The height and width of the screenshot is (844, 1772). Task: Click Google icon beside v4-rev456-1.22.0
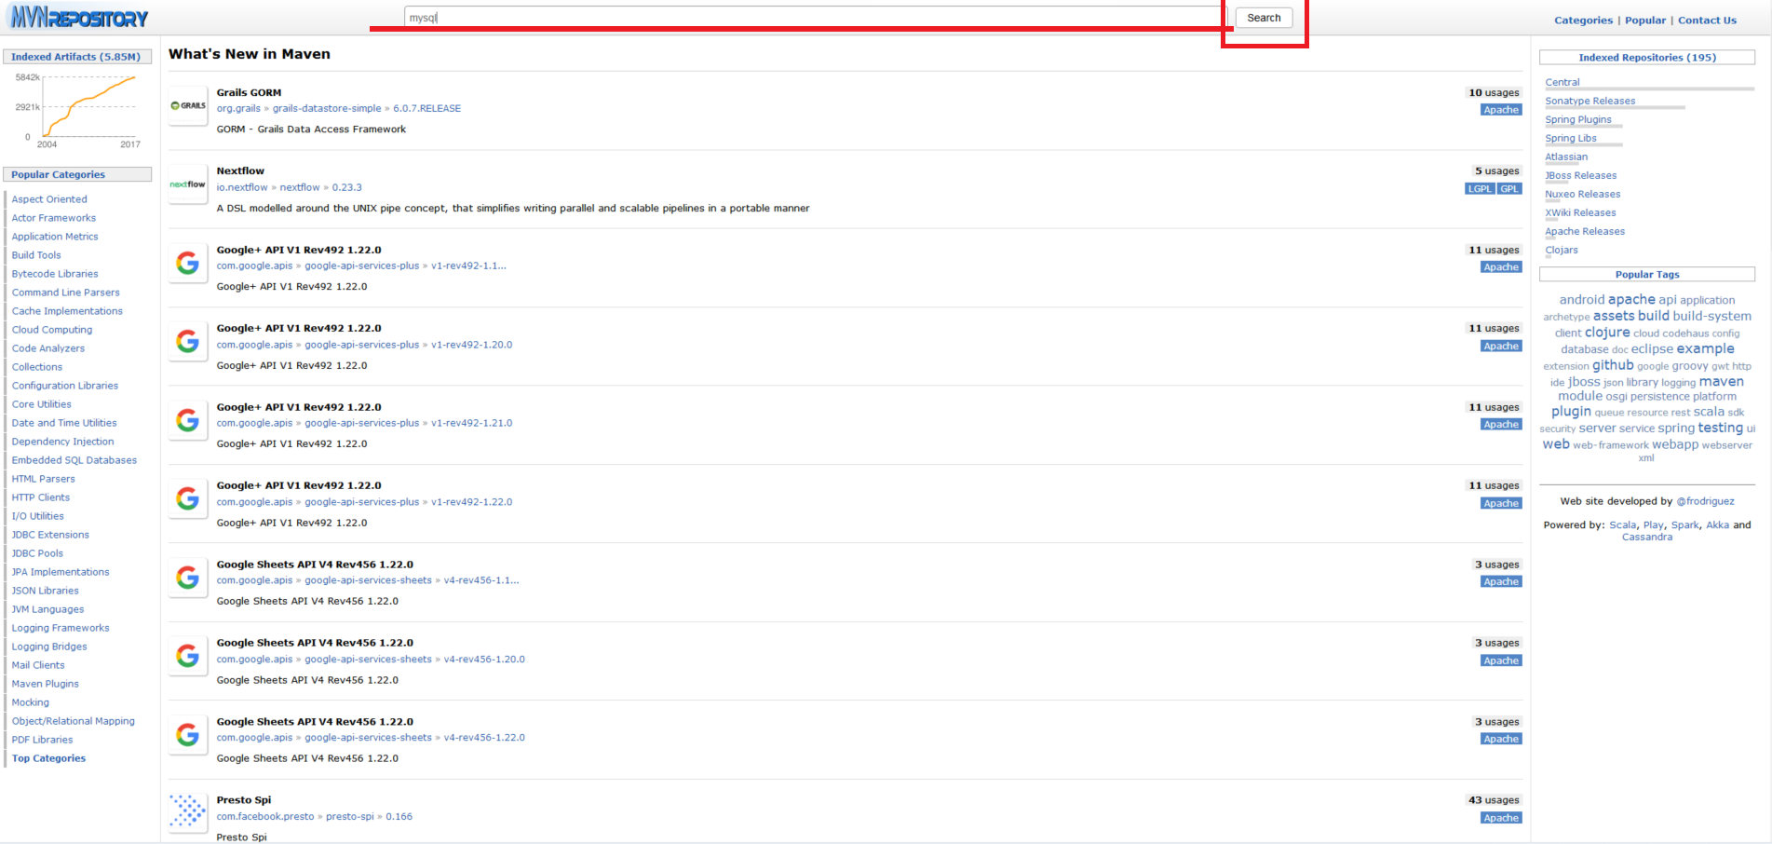click(x=188, y=735)
